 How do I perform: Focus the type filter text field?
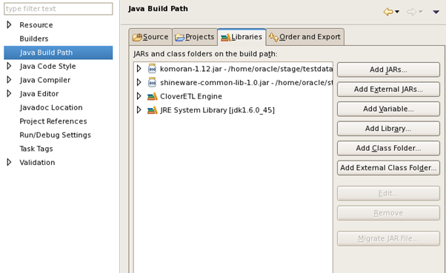(x=59, y=9)
